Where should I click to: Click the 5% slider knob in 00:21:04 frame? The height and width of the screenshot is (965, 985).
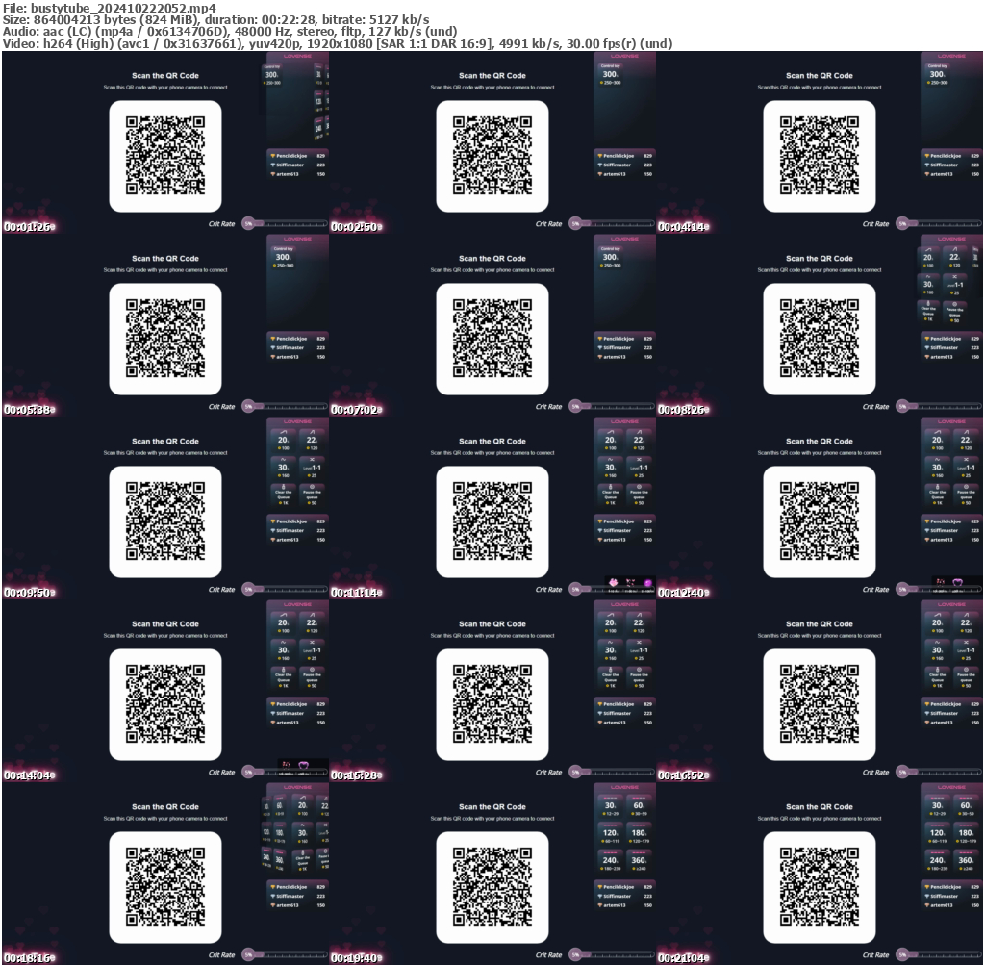click(x=902, y=955)
